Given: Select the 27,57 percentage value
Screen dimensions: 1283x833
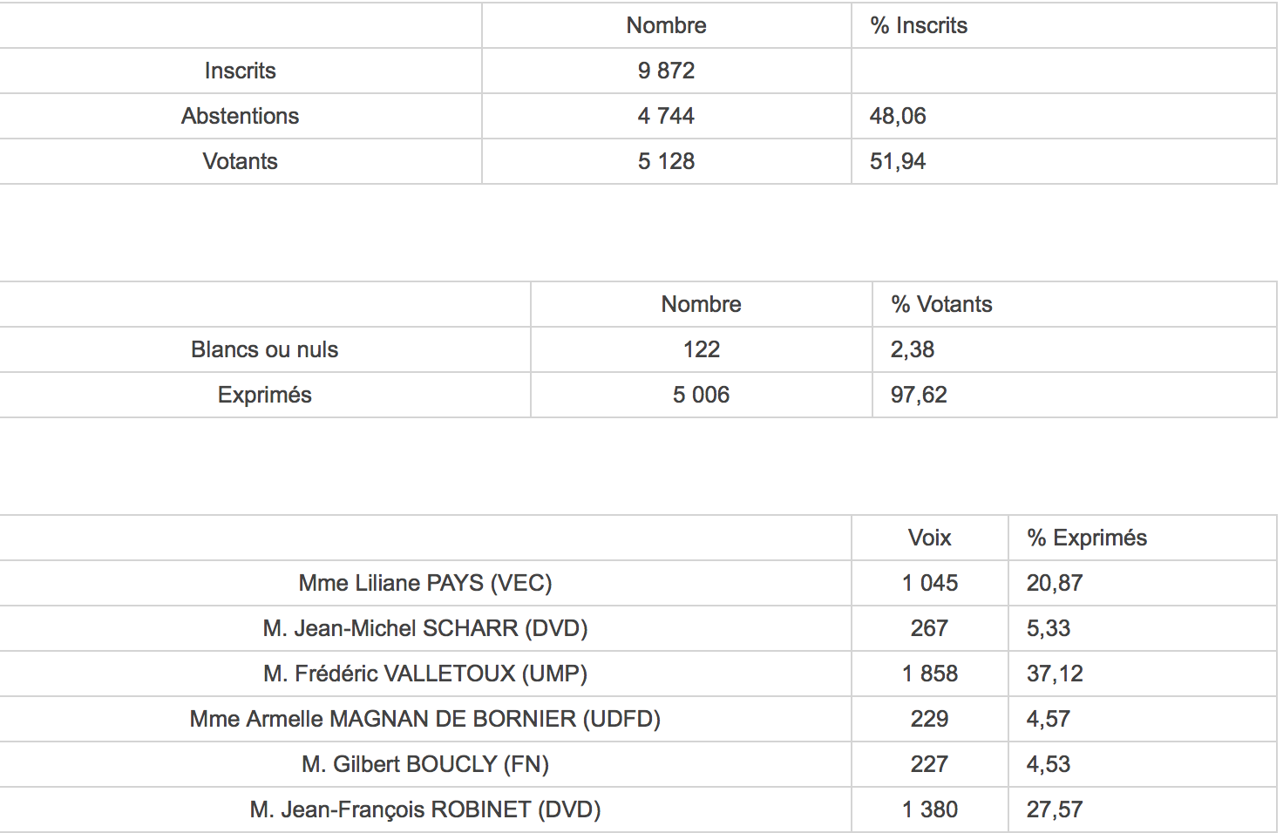Looking at the screenshot, I should (x=1055, y=809).
